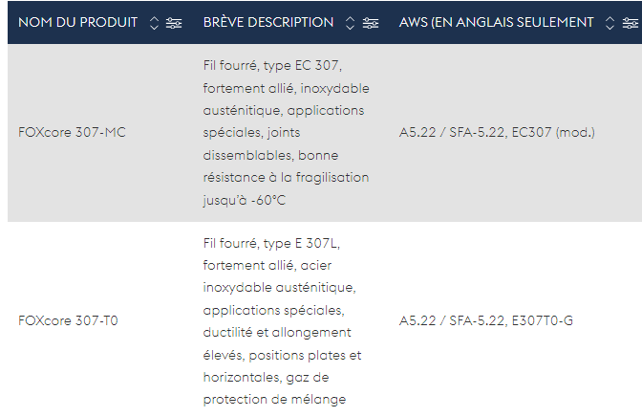This screenshot has width=642, height=417.
Task: Click the up arrow of Nom du Produit sorter
Action: 154,19
